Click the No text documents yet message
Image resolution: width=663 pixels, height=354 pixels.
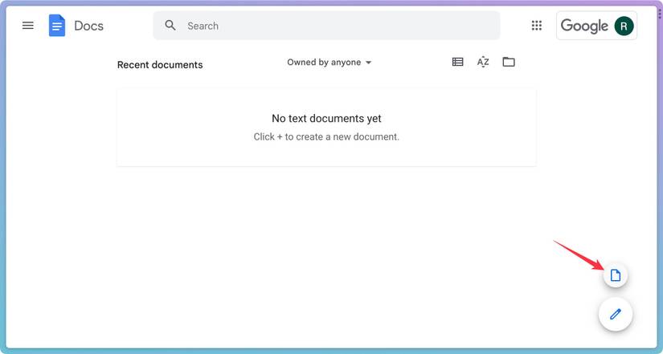pos(326,118)
